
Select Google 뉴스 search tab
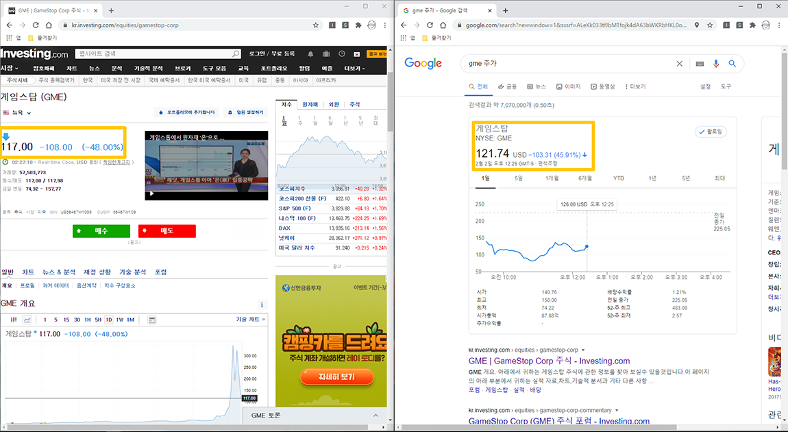tap(537, 86)
